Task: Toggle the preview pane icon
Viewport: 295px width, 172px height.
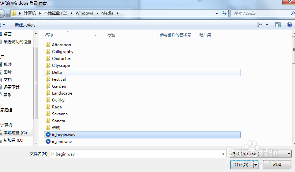Action: [278, 25]
